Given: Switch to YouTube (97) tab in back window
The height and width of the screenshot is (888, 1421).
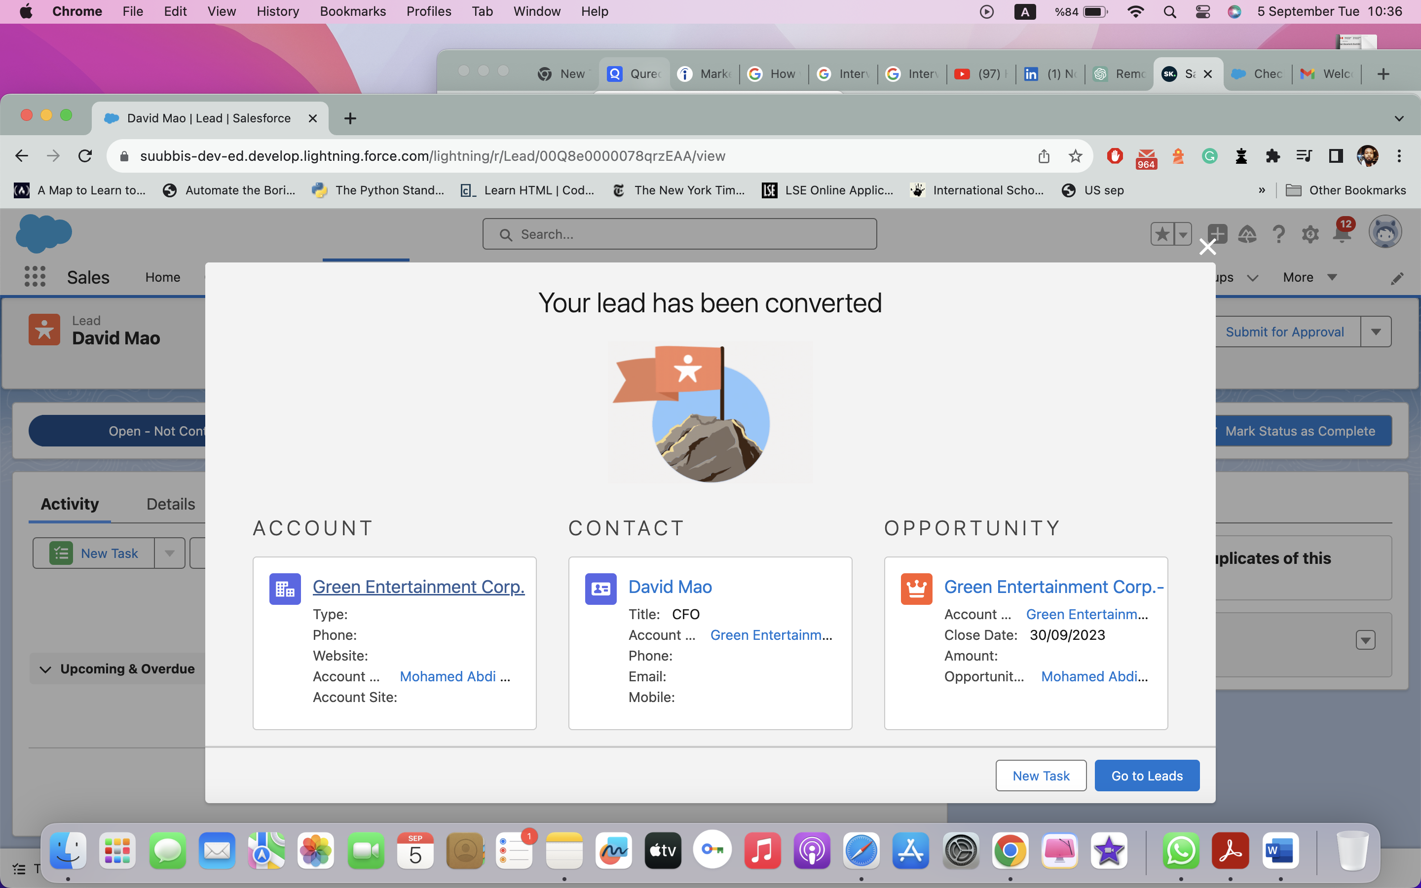Looking at the screenshot, I should click(x=980, y=74).
